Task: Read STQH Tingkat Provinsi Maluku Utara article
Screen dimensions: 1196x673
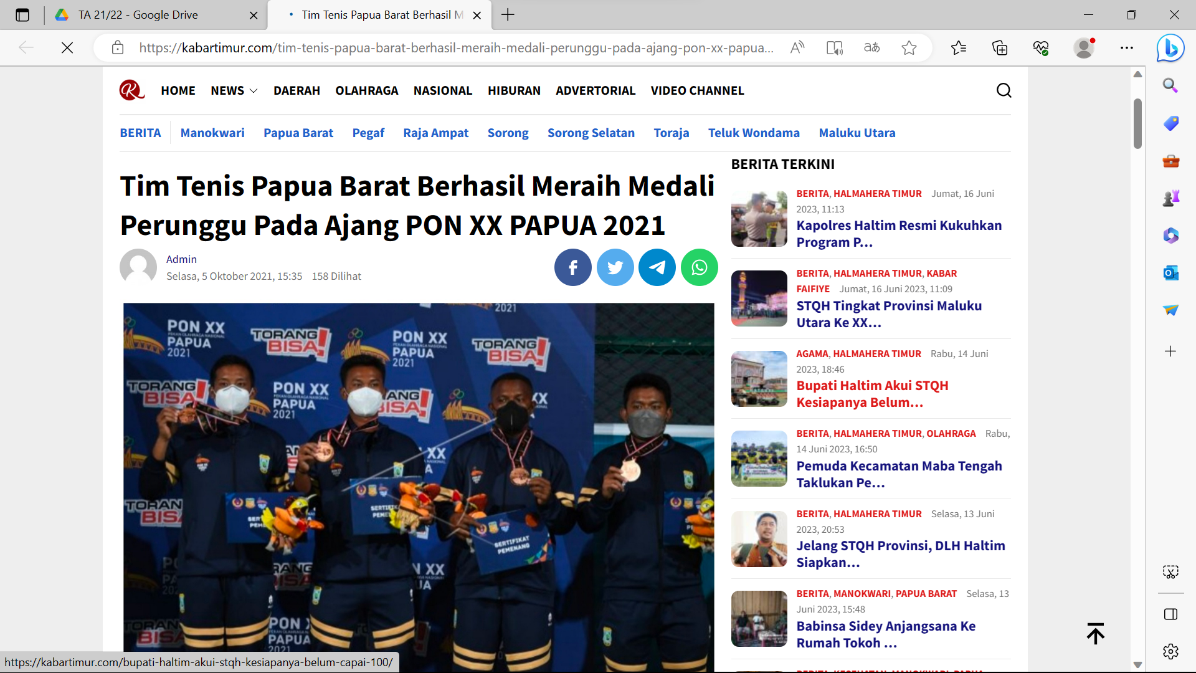Action: click(889, 314)
